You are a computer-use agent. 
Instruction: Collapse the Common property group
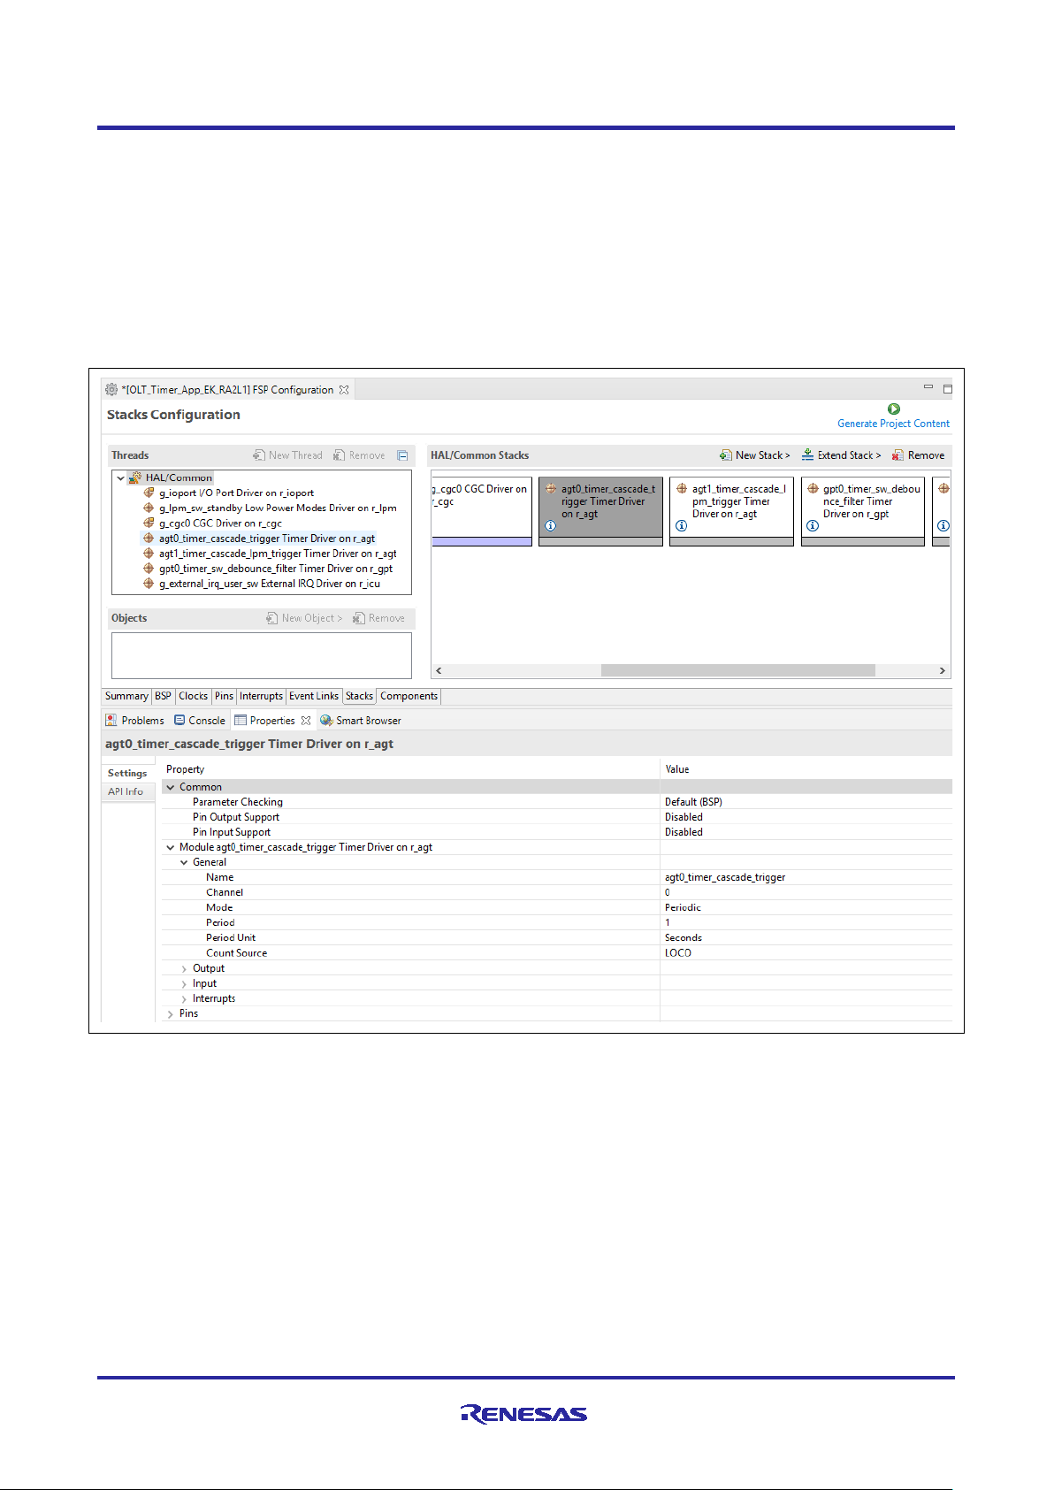point(171,788)
